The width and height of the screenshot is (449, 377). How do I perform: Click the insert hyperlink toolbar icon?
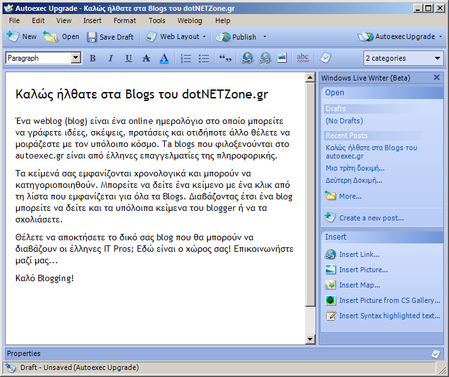coord(247,58)
